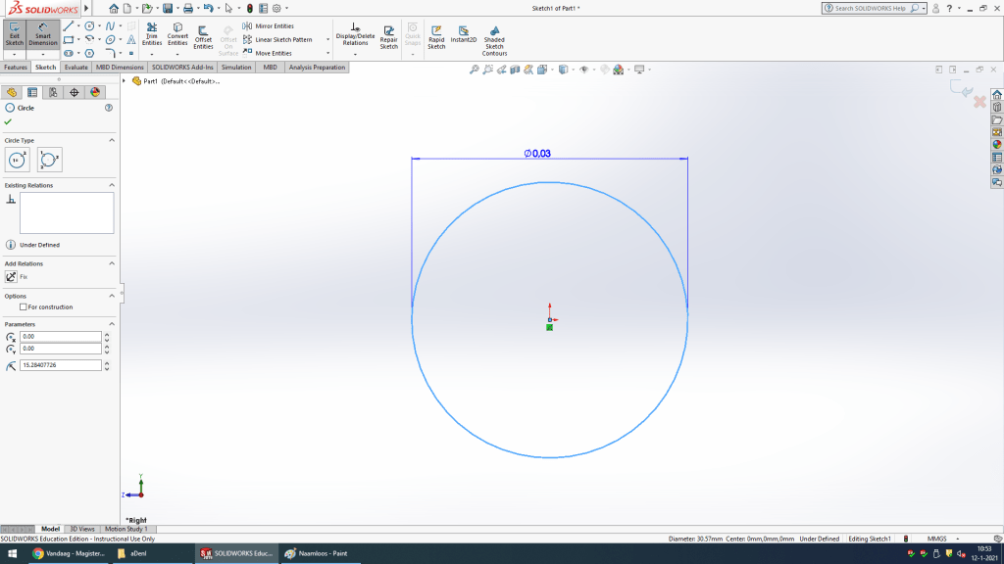Toggle Shaded Sketch Contours

(x=494, y=39)
